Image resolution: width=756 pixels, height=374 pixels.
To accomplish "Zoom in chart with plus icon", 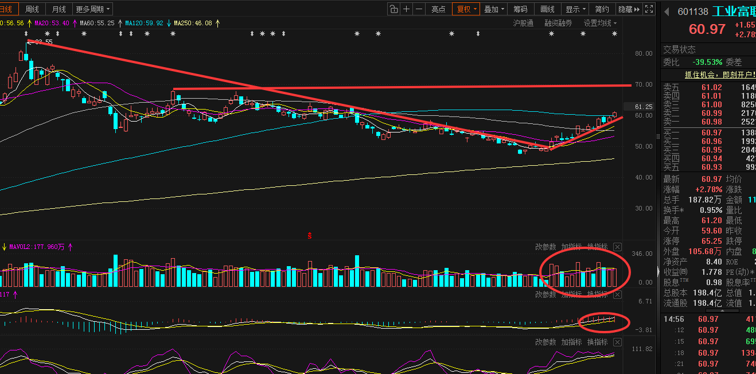I will 407,9.
